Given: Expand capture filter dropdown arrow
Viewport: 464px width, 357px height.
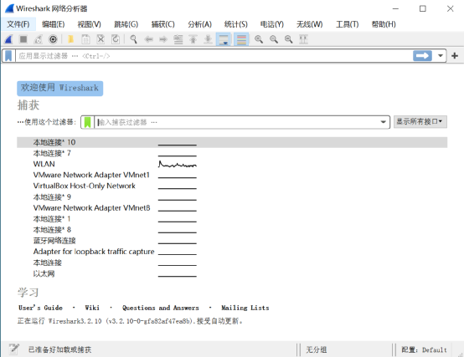Looking at the screenshot, I should 384,122.
